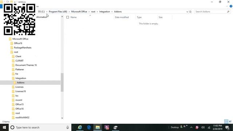Click the navigation pane scrollbar thumb
Screen dimensions: 233x131
62,83
